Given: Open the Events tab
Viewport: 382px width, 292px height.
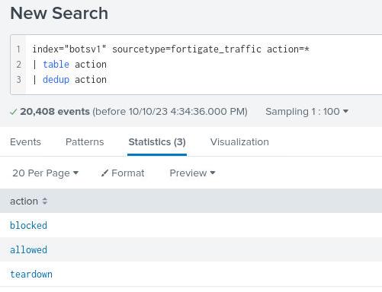Looking at the screenshot, I should (x=25, y=142).
